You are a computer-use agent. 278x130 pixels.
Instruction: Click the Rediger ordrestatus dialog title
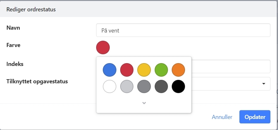(x=31, y=9)
